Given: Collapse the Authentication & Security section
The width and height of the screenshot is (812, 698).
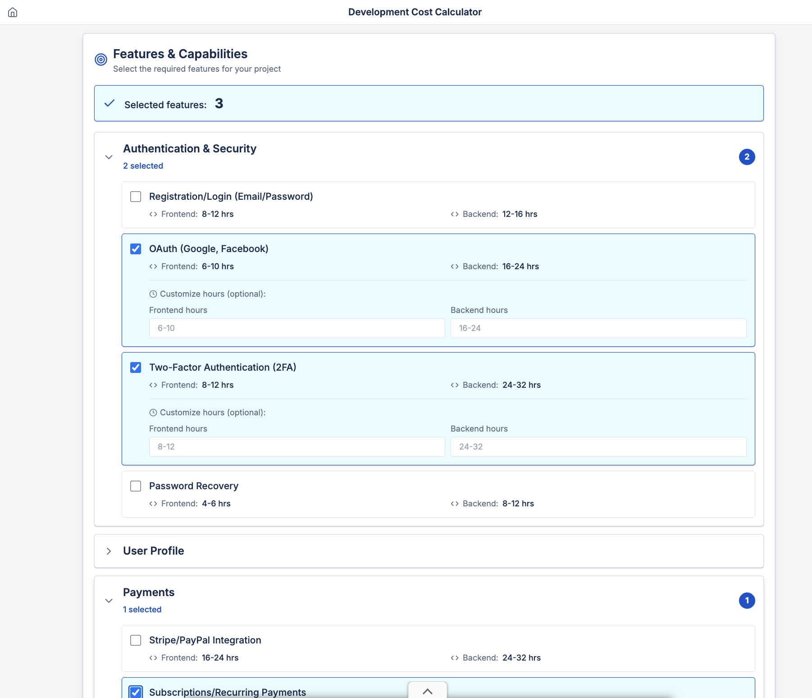Looking at the screenshot, I should 109,157.
